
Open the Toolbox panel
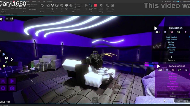click(x=48, y=5)
